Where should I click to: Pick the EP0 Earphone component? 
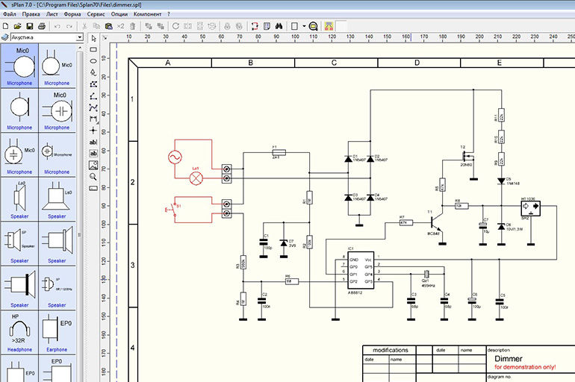tap(57, 332)
